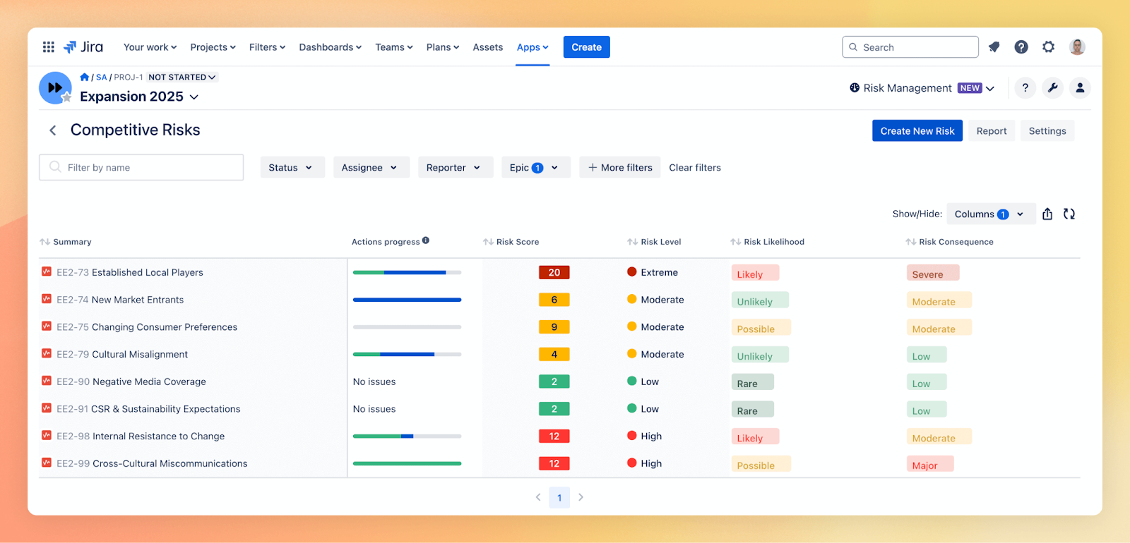1130x543 pixels.
Task: Click the person icon beside the wrench
Action: [1080, 88]
